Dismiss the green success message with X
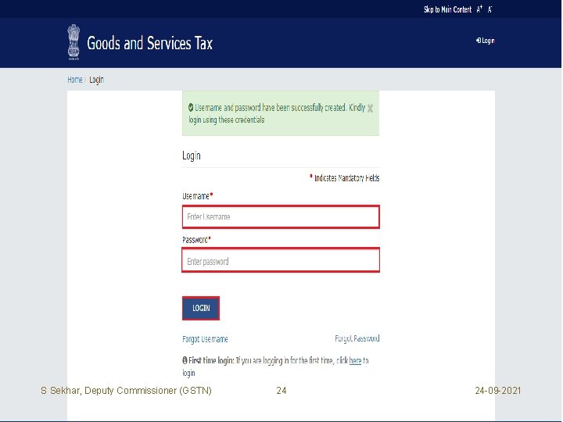Screen dimensions: 563x422 click(370, 108)
